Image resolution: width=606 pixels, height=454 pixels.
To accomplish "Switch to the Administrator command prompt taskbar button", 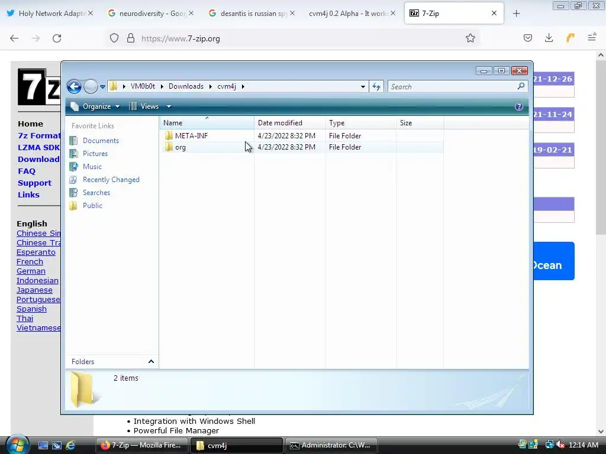I will [331, 446].
